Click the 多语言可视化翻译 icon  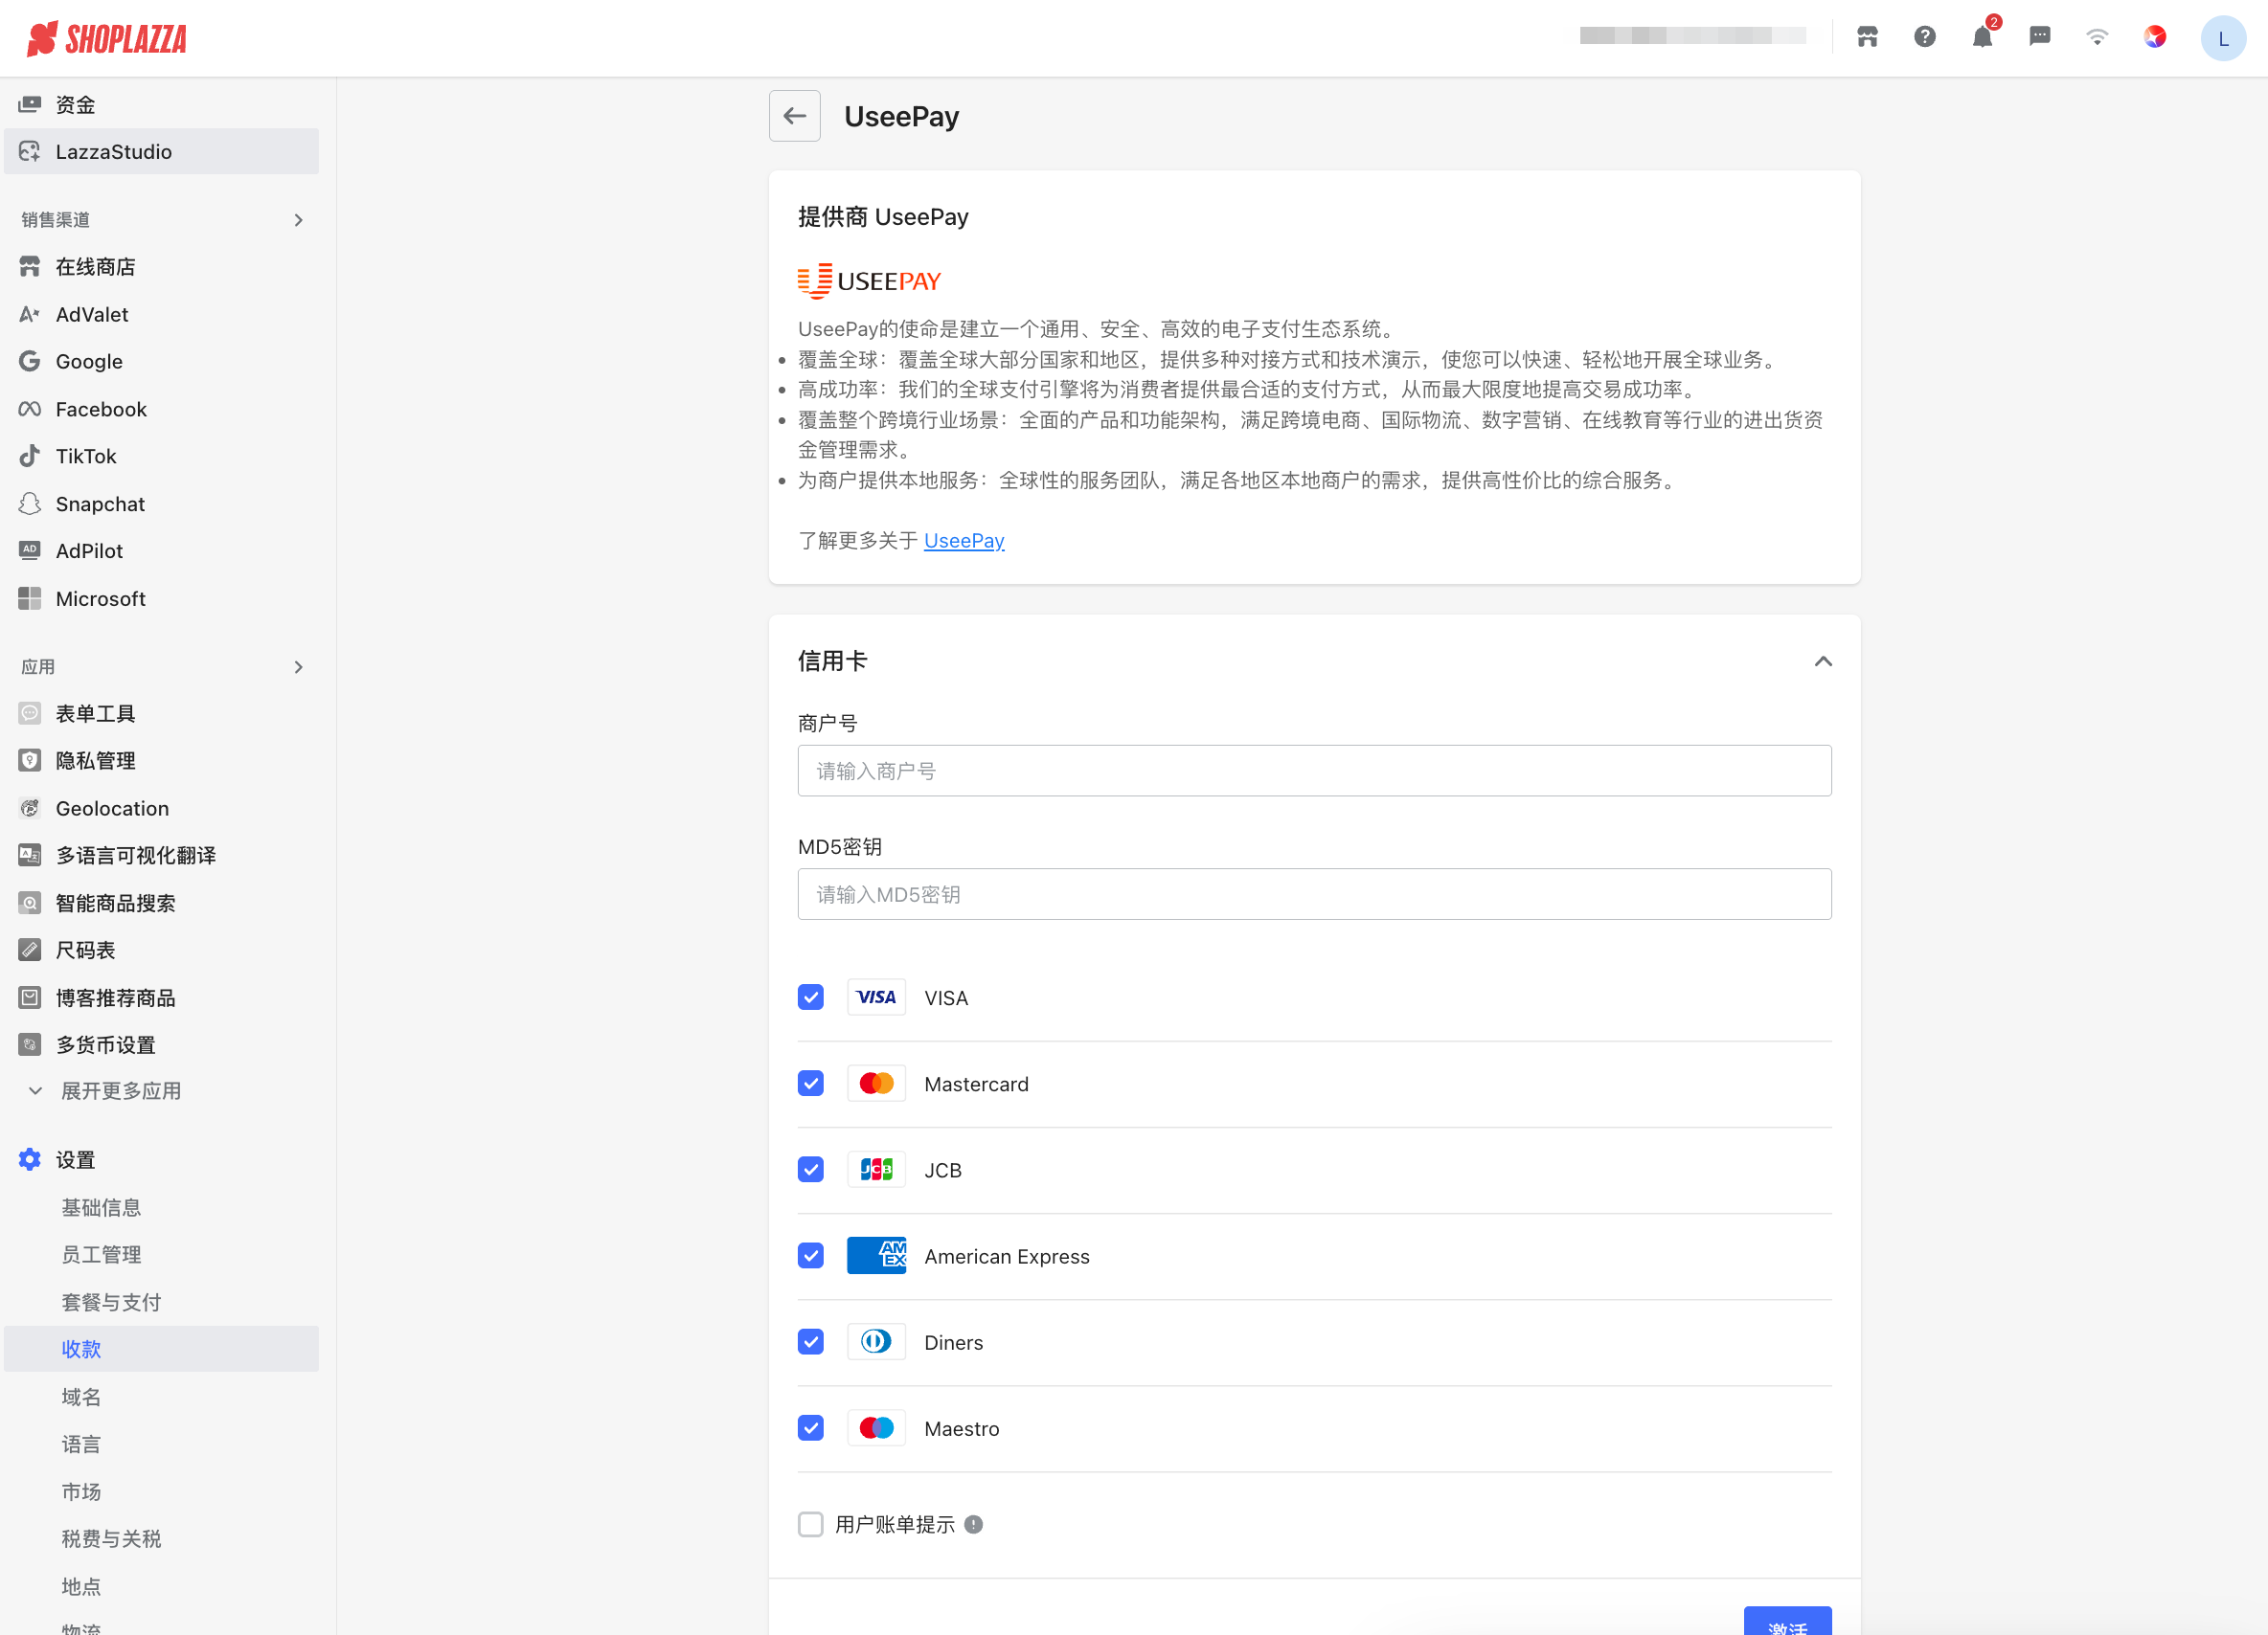coord(30,856)
